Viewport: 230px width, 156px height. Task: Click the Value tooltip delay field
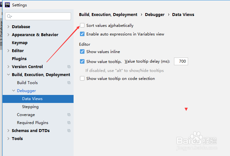(x=181, y=61)
